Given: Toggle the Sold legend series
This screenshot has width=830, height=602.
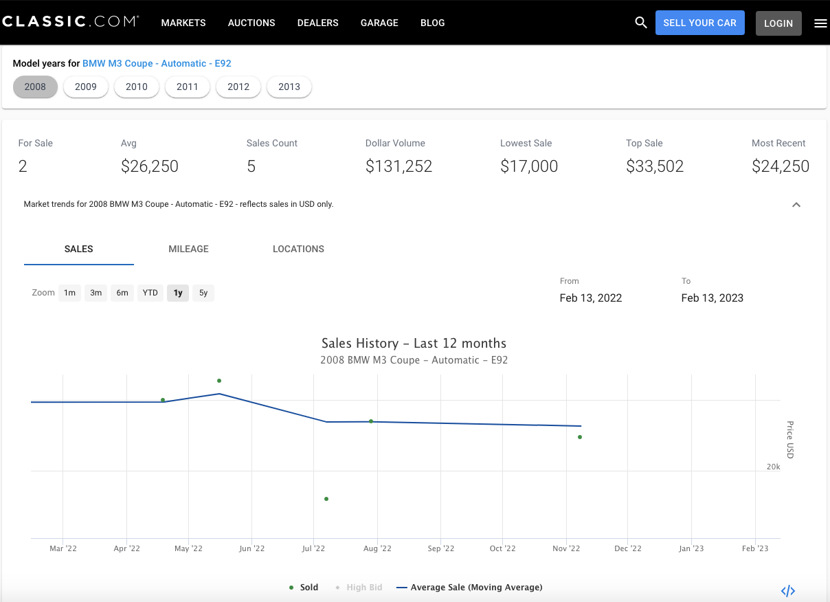Looking at the screenshot, I should pyautogui.click(x=304, y=588).
